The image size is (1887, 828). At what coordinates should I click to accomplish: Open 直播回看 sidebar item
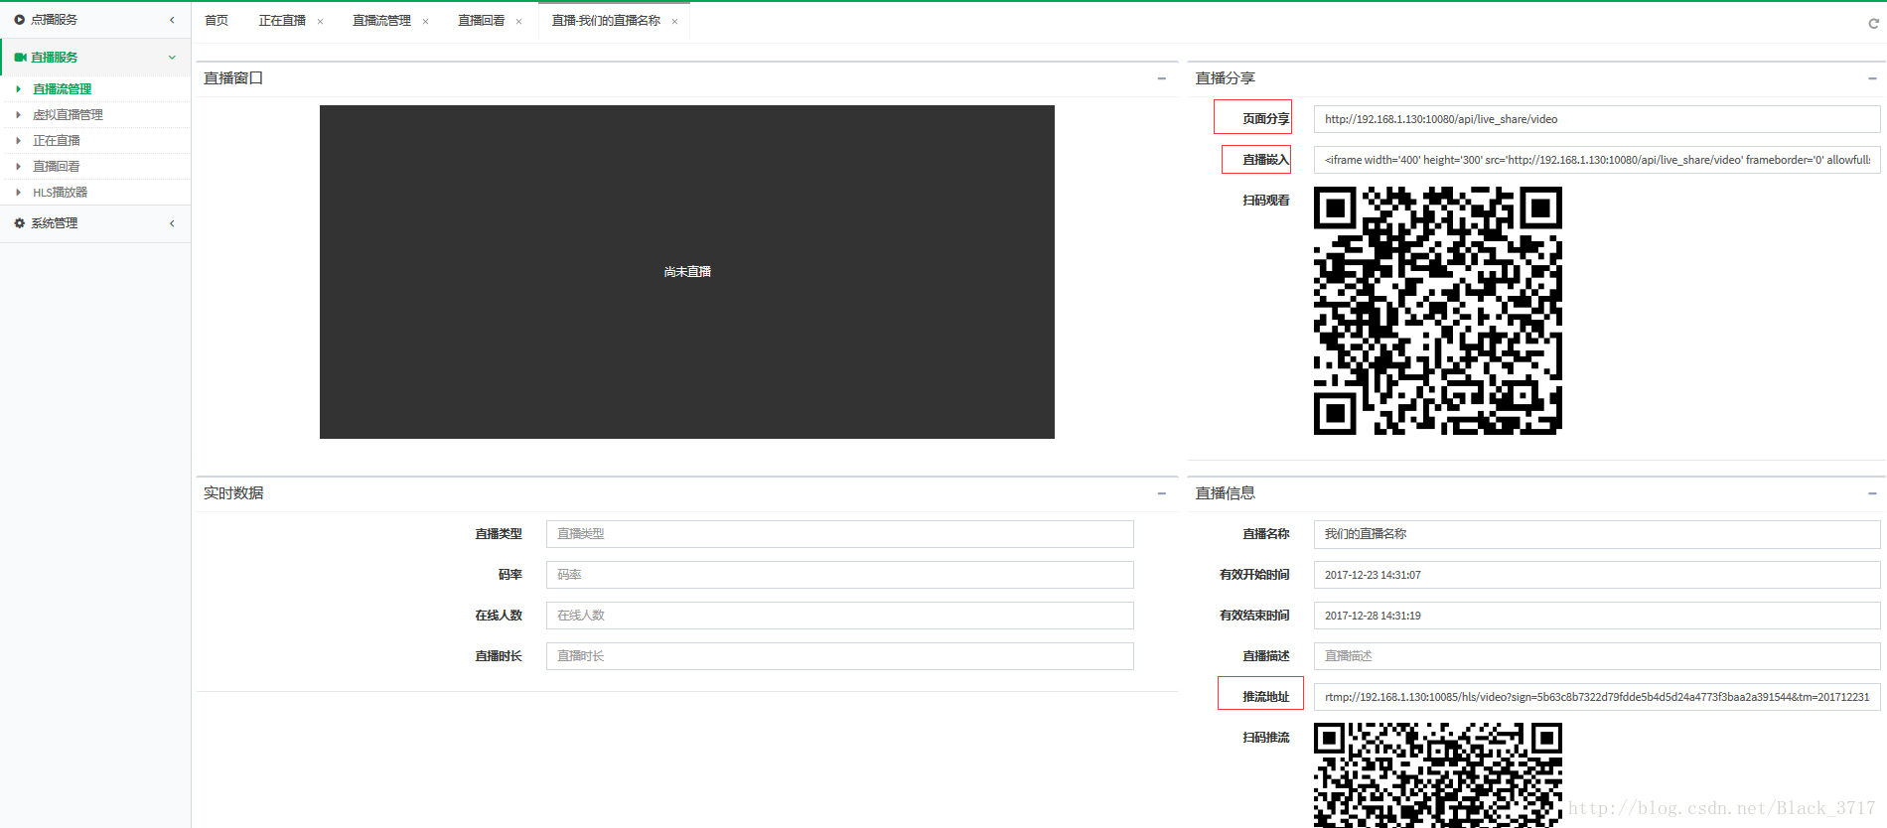point(57,167)
